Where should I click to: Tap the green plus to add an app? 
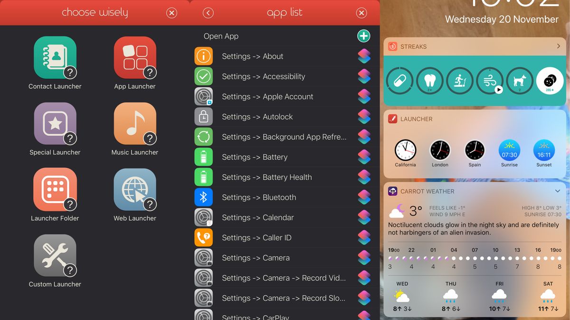point(364,36)
